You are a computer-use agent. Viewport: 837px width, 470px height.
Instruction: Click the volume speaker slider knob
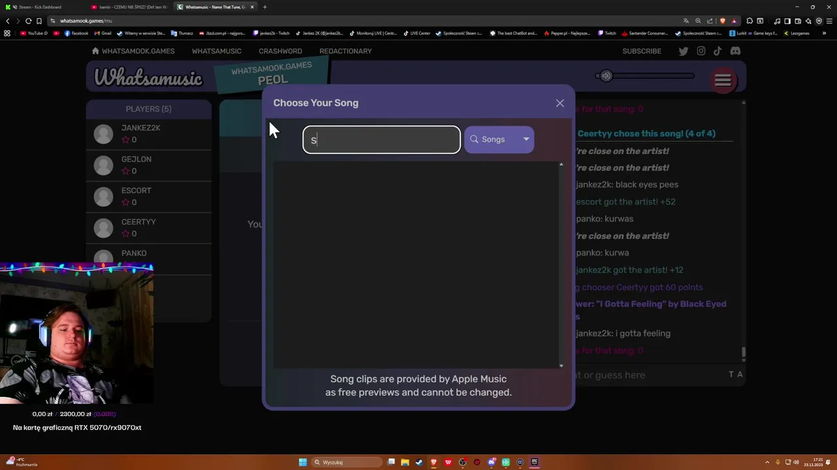(606, 76)
